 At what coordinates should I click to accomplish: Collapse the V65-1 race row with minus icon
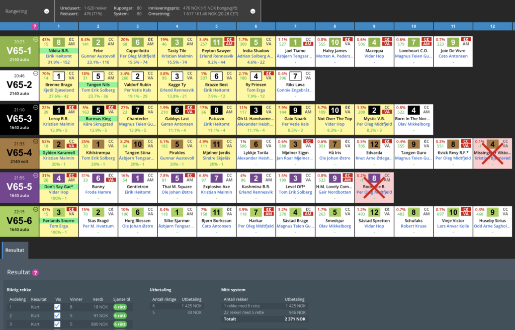pos(35,40)
